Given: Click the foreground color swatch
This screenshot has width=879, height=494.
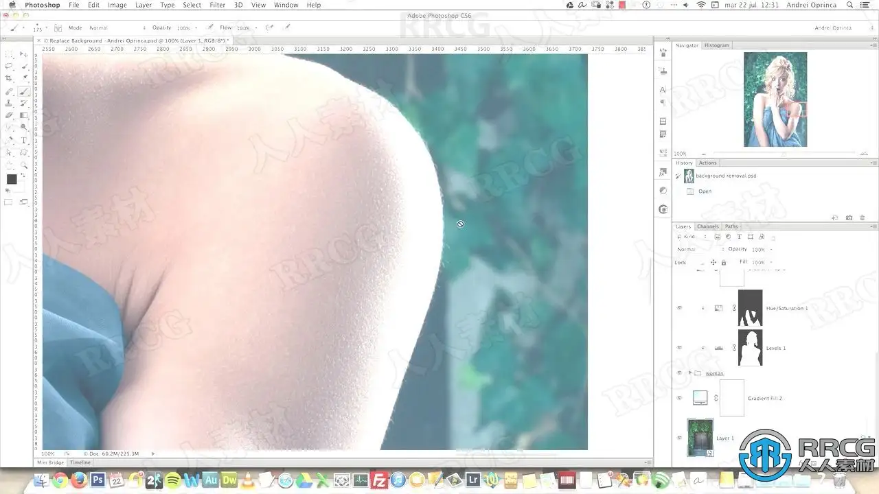Looking at the screenshot, I should pyautogui.click(x=12, y=179).
